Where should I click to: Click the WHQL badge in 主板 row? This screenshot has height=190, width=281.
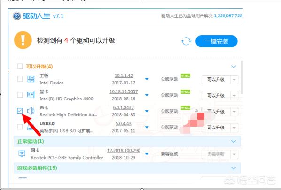coord(185,76)
